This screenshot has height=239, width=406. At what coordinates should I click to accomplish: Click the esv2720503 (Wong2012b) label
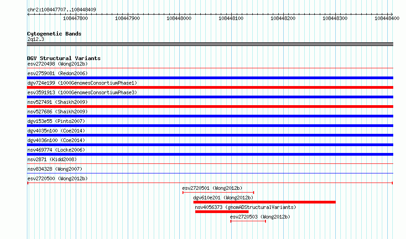tap(260, 217)
